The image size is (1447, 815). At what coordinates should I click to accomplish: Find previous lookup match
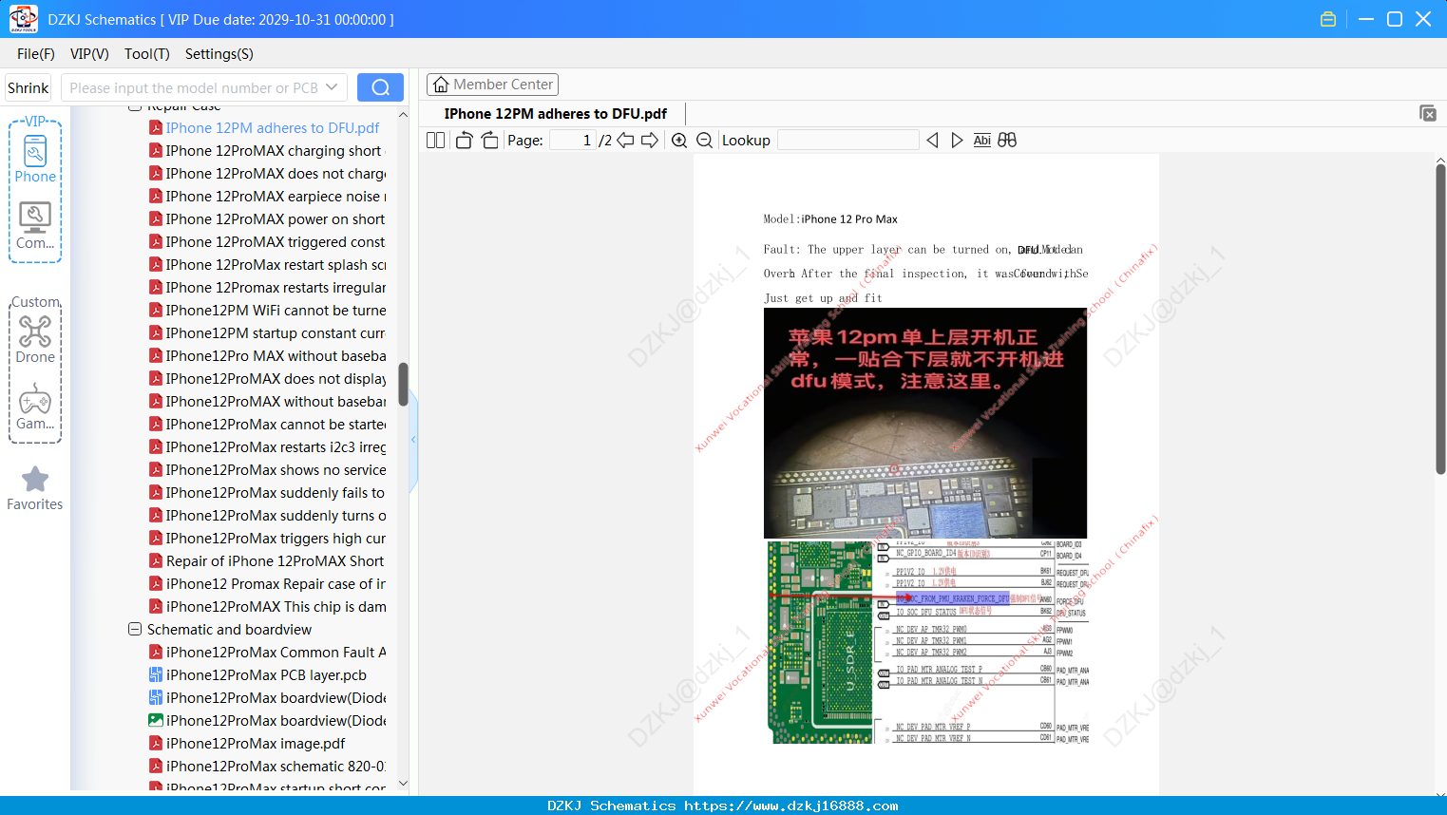click(x=932, y=141)
